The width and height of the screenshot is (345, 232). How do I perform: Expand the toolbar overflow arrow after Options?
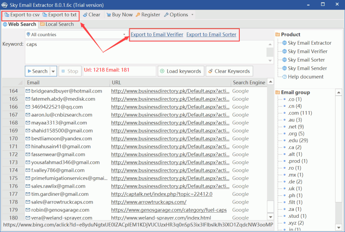[192, 15]
